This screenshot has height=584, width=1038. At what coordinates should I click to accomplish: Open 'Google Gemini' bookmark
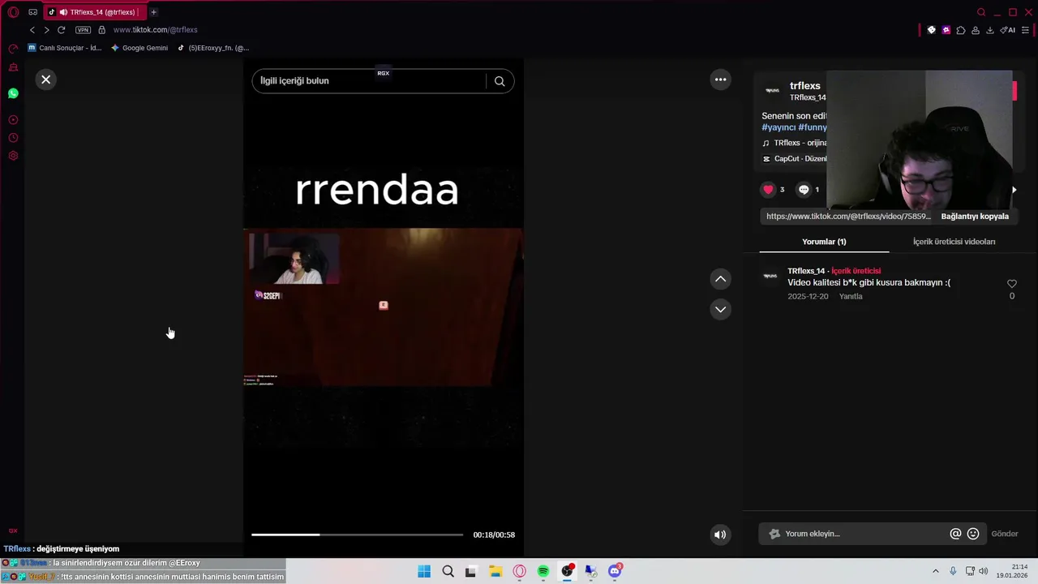(x=139, y=48)
